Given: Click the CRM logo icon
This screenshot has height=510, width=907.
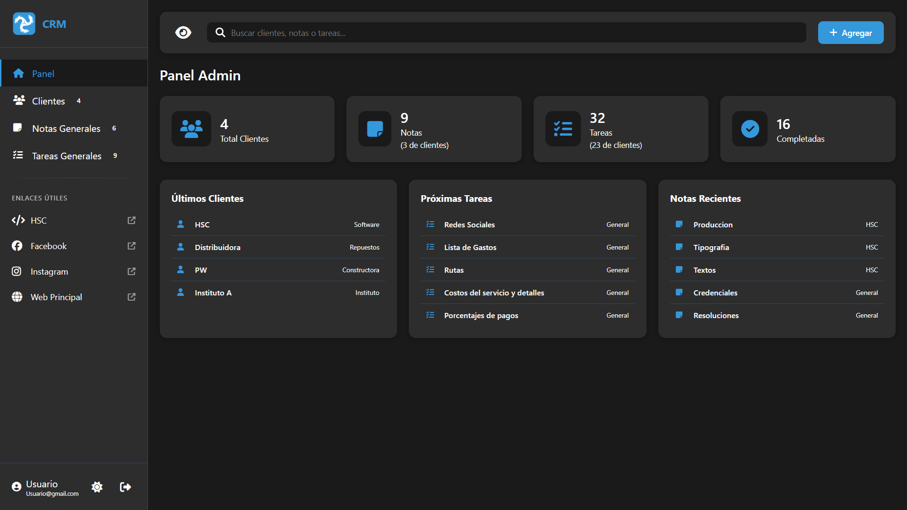Looking at the screenshot, I should [x=24, y=24].
